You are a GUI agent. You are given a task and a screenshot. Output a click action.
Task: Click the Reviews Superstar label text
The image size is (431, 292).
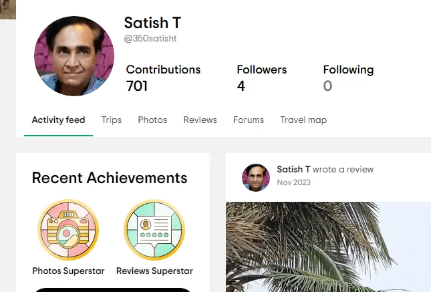[x=154, y=271]
